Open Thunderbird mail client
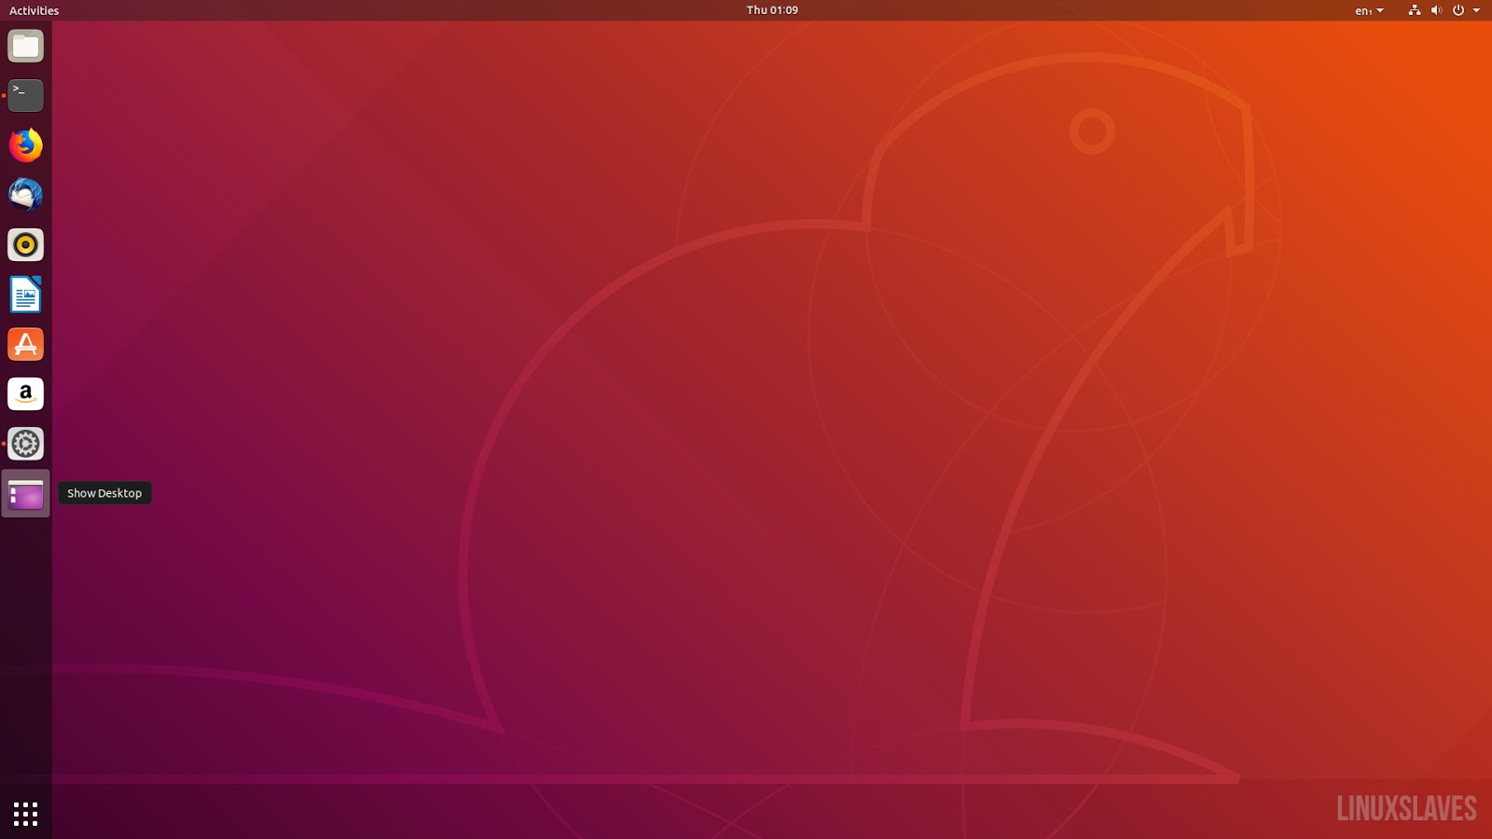Screen dimensions: 1492x839 point(25,195)
